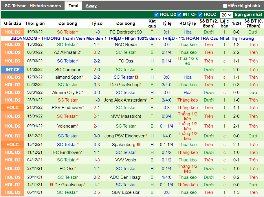Click the 0:3 handicap for PSV Eindhoven match
The image size is (264, 197).
[166, 108]
